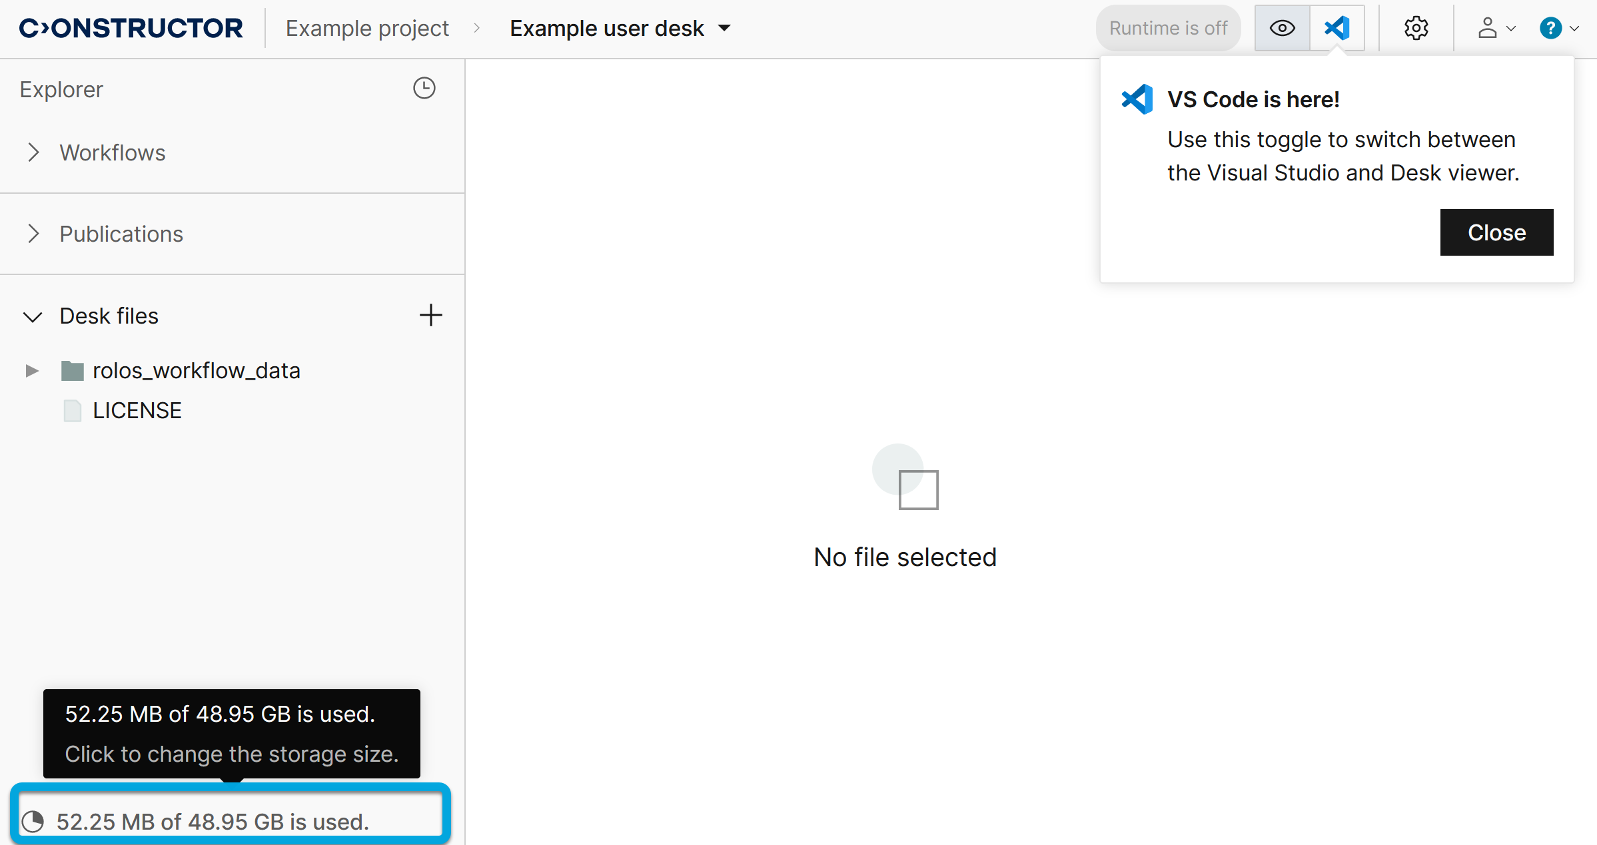Switch to VS Code view toggle
Screen dimensions: 1597x845
click(1337, 29)
